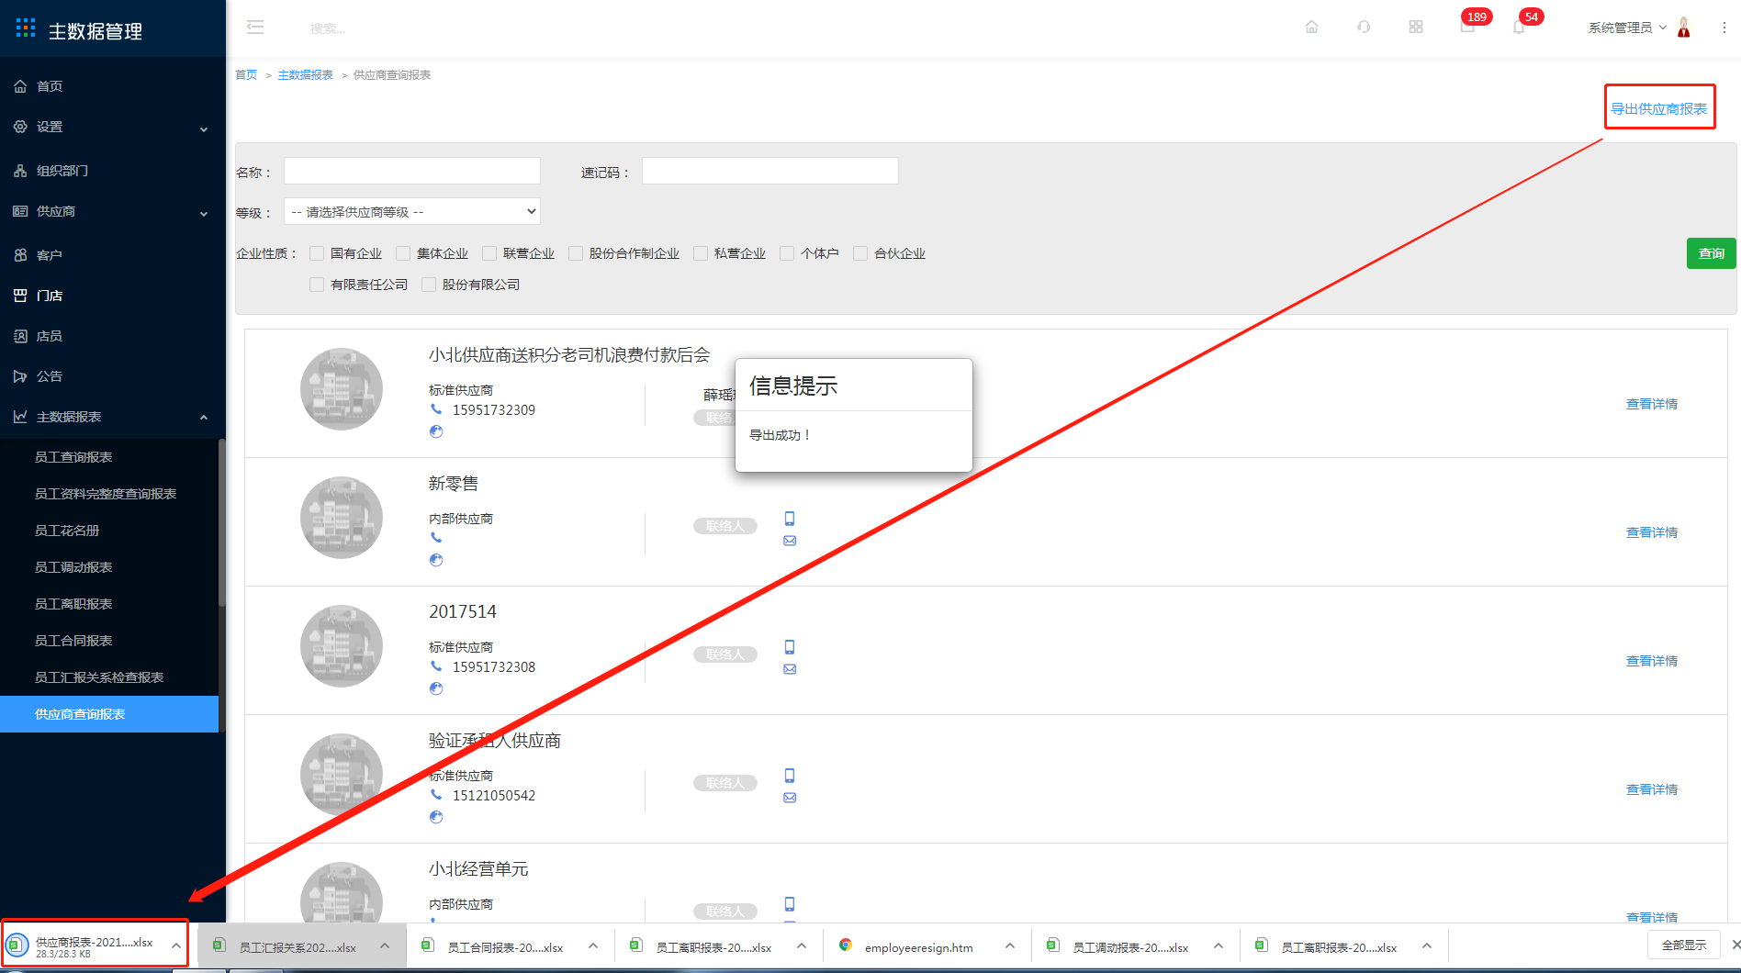Open the four-square apps icon in header

click(1416, 28)
